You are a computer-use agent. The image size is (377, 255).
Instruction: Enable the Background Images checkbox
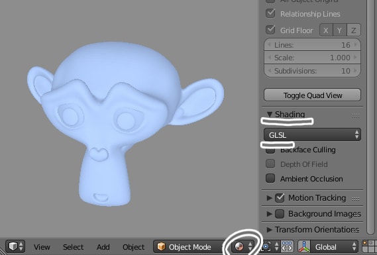[280, 214]
